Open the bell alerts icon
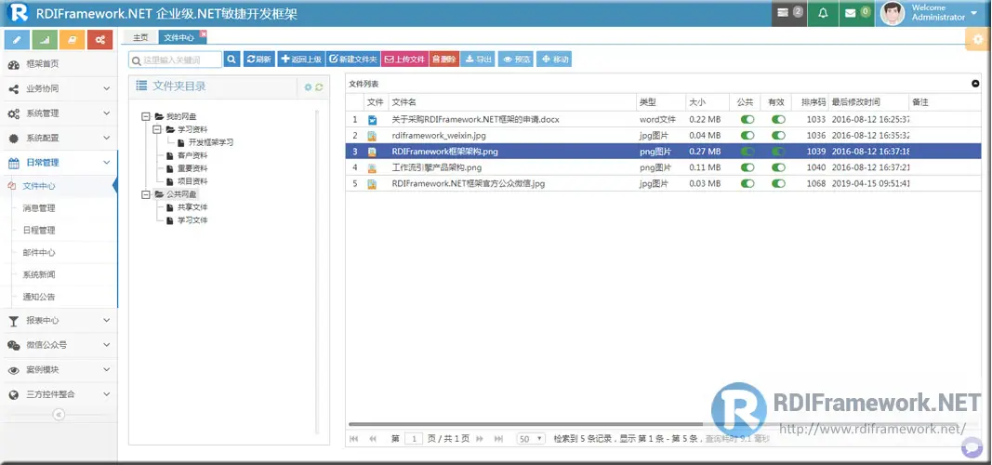Viewport: 992px width, 465px height. click(823, 13)
